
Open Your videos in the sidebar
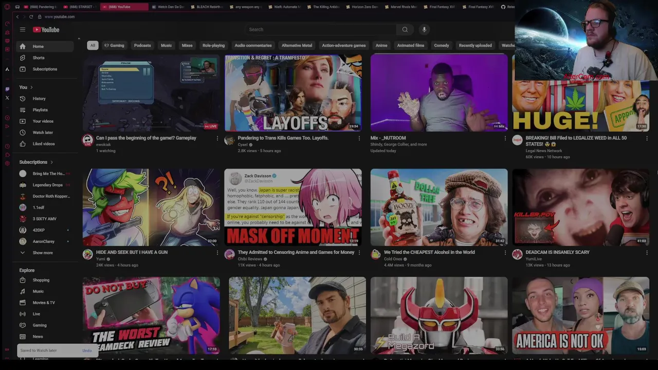[45, 121]
